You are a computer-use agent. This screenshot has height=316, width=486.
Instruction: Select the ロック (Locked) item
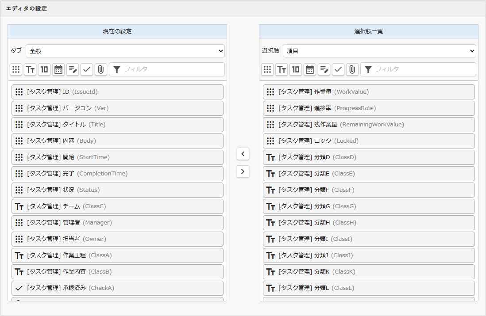(369, 141)
